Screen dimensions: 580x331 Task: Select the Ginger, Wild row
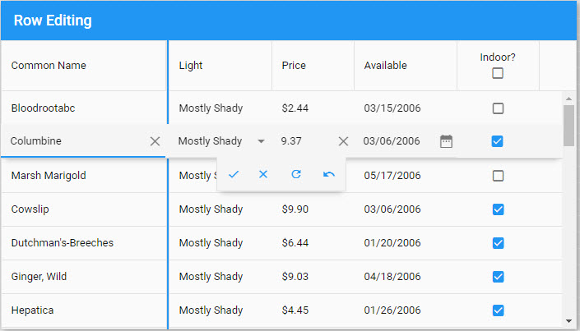[39, 277]
